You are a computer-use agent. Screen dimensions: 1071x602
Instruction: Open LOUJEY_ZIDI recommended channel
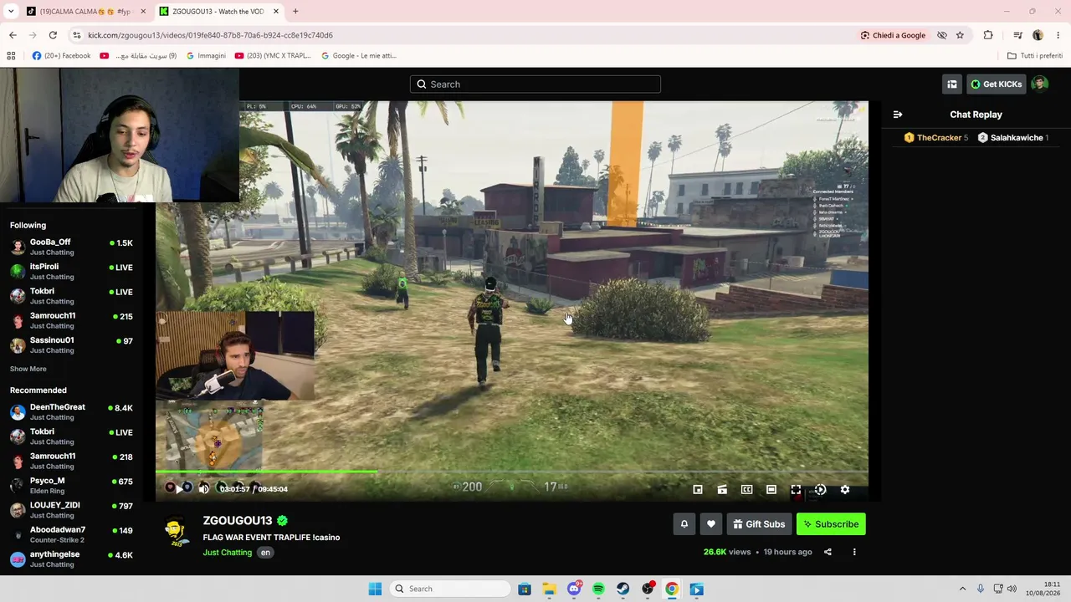point(71,509)
